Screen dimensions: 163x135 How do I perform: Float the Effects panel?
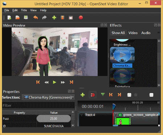155,25
